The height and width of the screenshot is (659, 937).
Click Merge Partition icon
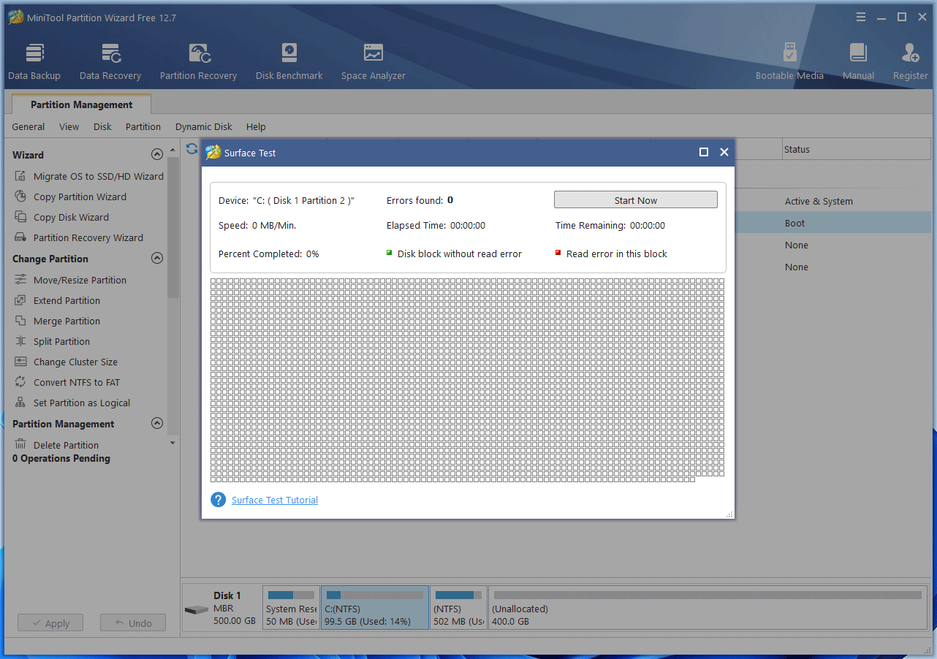[20, 321]
